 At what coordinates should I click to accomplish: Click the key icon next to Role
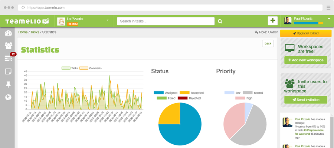click(256, 32)
